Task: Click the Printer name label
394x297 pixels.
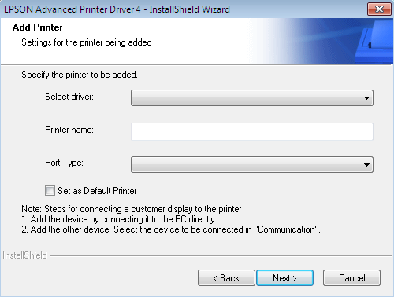Action: (69, 130)
